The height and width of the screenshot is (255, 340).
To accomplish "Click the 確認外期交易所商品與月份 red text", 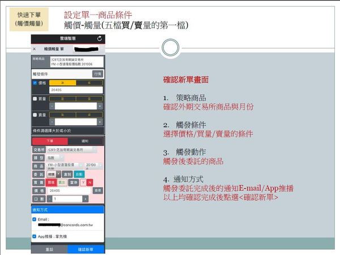I will click(209, 107).
